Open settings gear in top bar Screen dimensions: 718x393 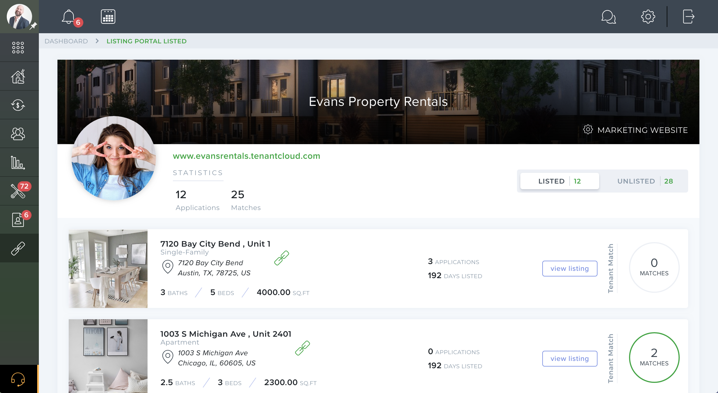[x=648, y=17]
